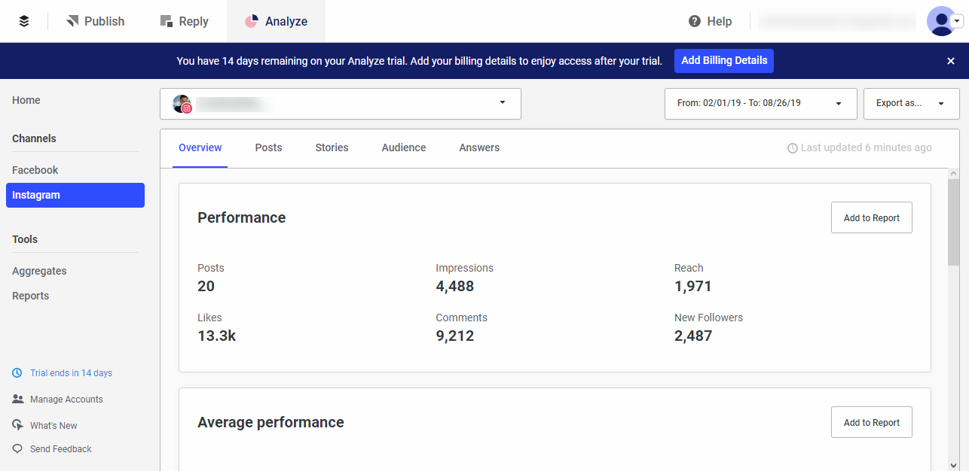This screenshot has width=969, height=471.
Task: Open the connected channel selector dropdown
Action: click(x=502, y=103)
